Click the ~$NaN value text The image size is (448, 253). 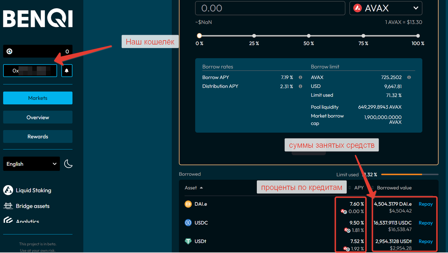coord(203,22)
